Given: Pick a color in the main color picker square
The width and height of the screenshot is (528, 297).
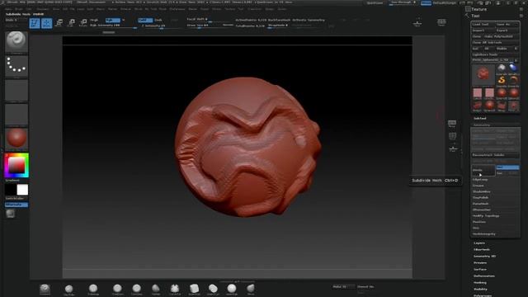Looking at the screenshot, I should [16, 165].
